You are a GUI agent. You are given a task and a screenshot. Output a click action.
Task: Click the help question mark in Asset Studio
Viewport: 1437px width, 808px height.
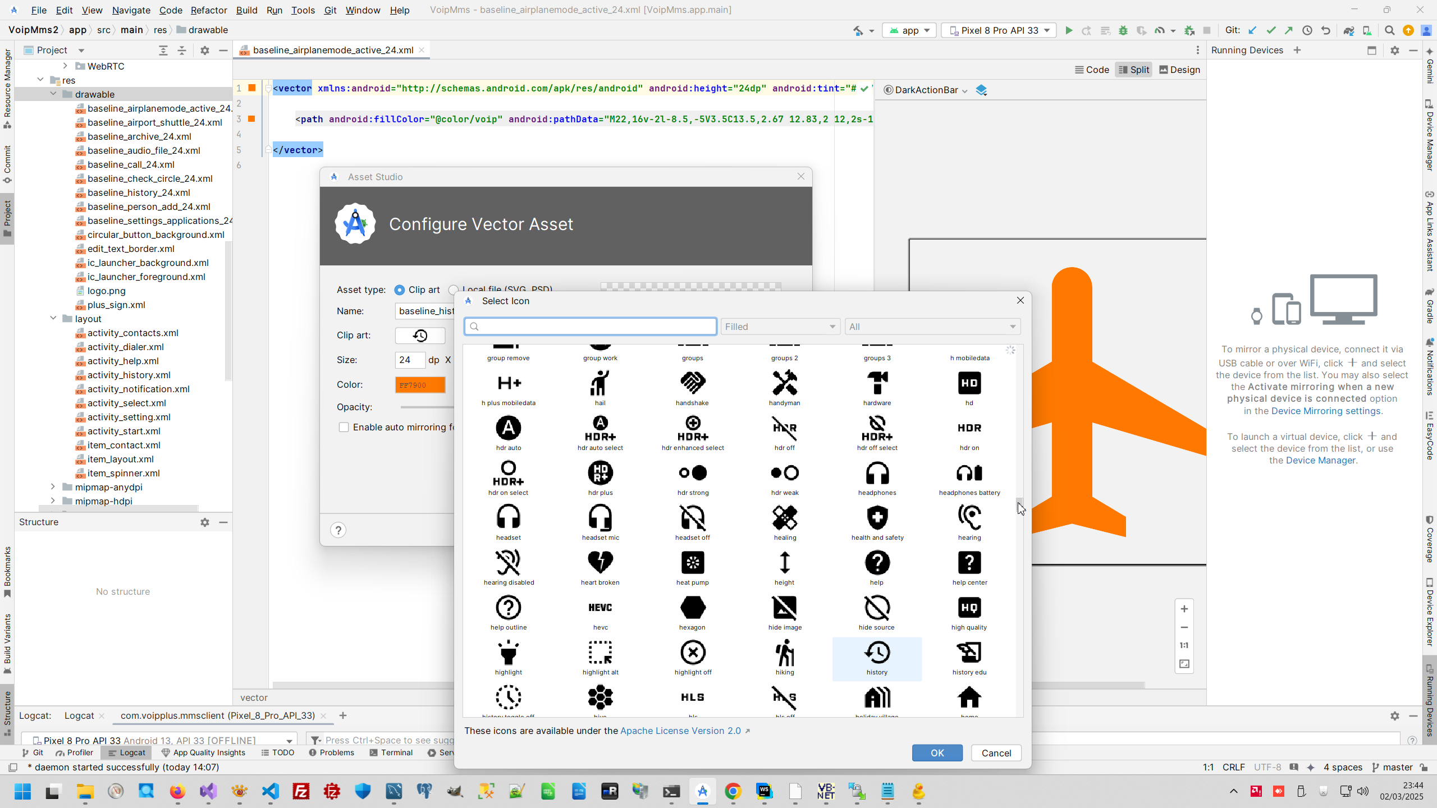point(338,530)
